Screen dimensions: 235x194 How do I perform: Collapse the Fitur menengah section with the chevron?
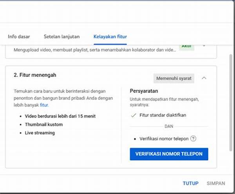(x=204, y=78)
